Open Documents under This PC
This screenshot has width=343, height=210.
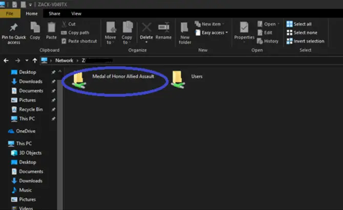tap(27, 172)
